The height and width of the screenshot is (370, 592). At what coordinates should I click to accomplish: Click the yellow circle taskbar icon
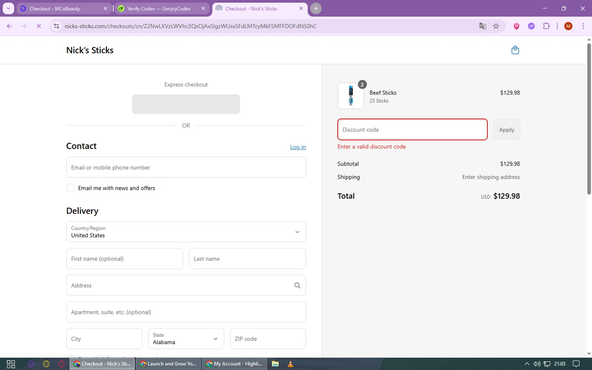(x=46, y=364)
